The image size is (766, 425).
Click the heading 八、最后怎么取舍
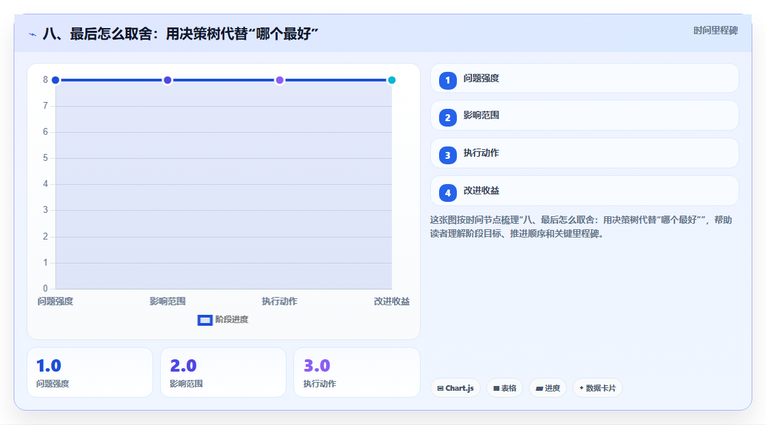[181, 34]
